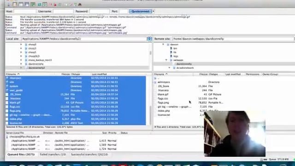Switch to the Queued files tab
The width and height of the screenshot is (295, 166).
pos(21,154)
